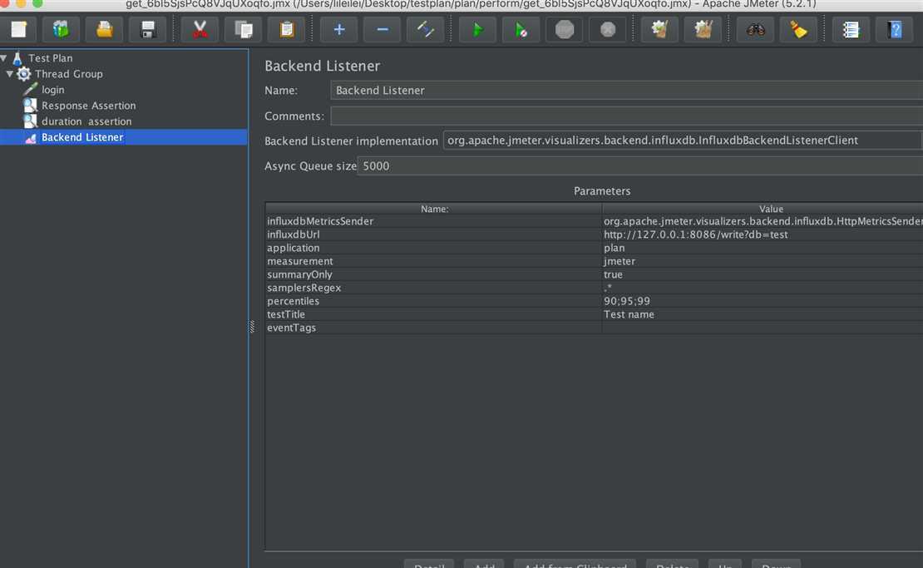Open the Templates icon in toolbar
The height and width of the screenshot is (568, 923).
coord(62,30)
